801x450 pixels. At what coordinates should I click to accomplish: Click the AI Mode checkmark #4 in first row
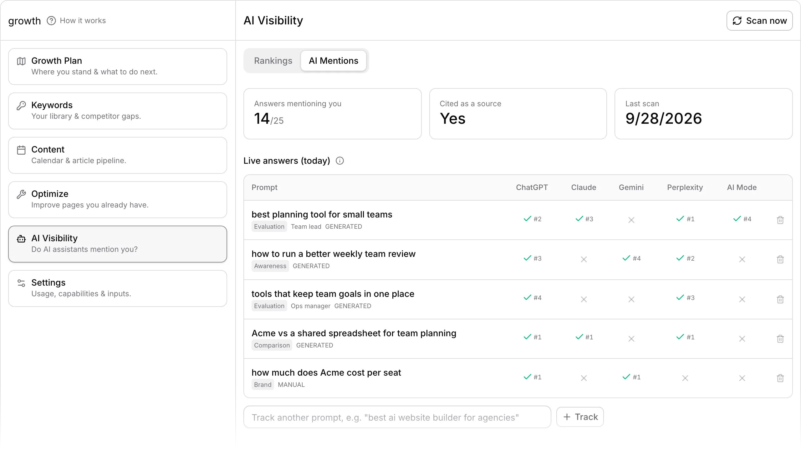742,219
